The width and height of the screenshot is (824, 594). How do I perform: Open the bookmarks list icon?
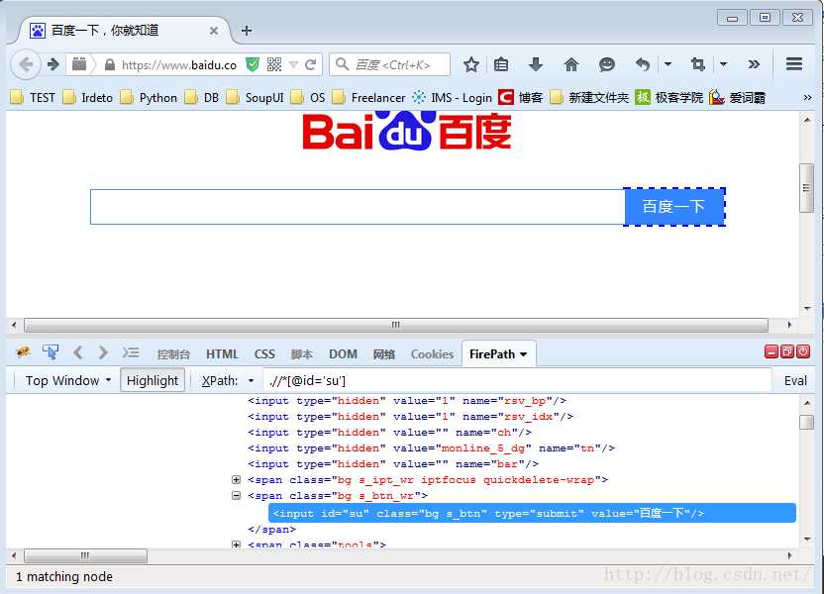[x=501, y=64]
